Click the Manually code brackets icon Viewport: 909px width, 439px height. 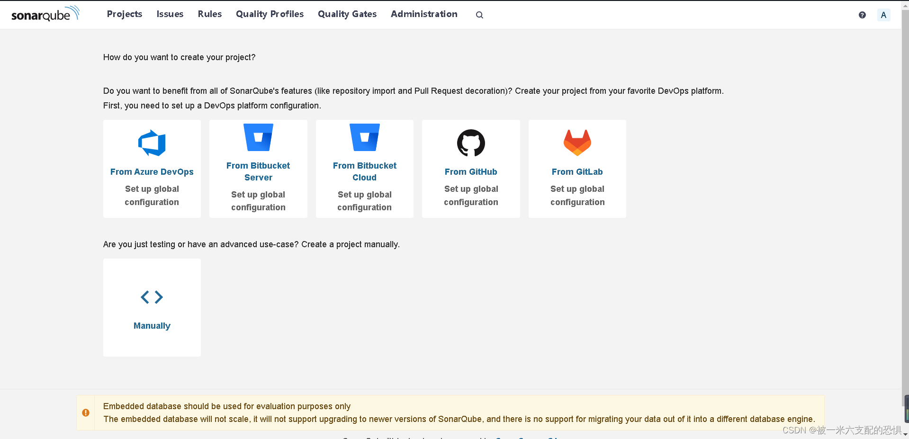152,297
